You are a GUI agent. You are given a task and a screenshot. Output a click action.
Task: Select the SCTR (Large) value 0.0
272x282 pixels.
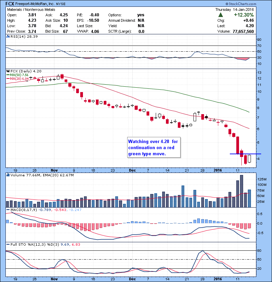point(141,31)
